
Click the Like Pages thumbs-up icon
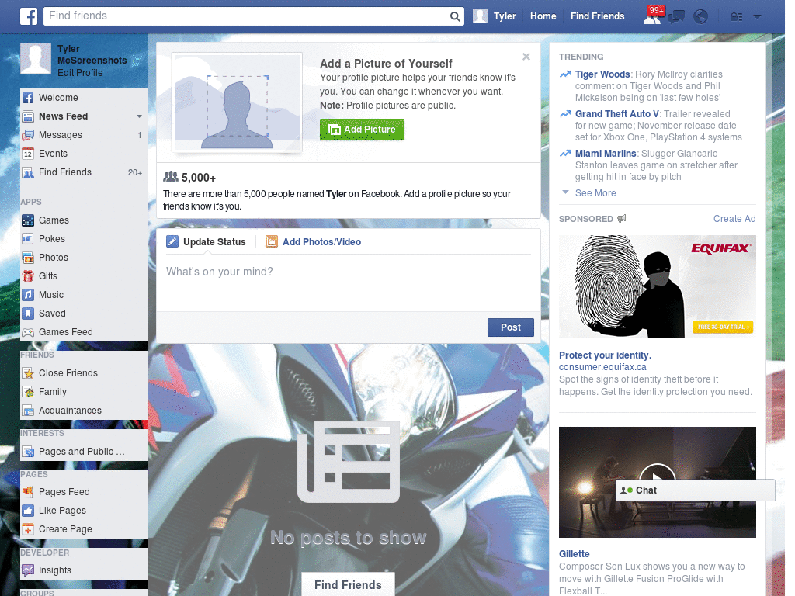click(28, 511)
